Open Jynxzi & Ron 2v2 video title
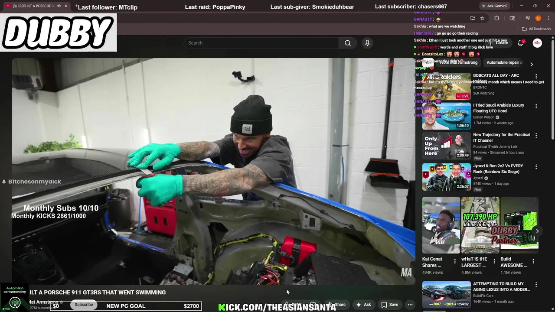 click(498, 169)
